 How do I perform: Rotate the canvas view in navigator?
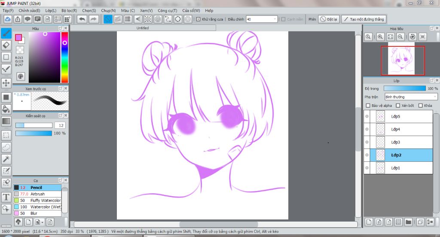click(412, 37)
